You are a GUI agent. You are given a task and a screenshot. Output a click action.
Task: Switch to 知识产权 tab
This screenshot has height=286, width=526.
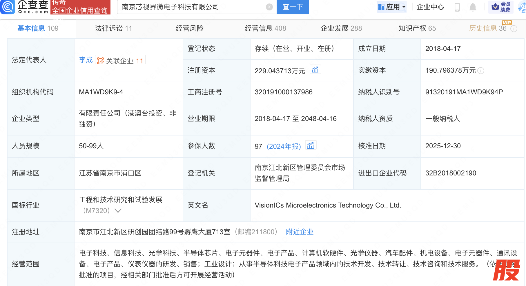[x=417, y=28]
